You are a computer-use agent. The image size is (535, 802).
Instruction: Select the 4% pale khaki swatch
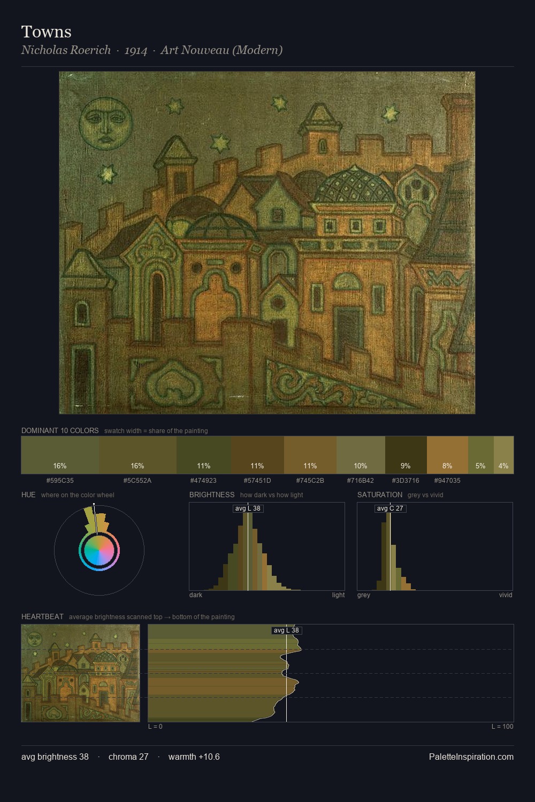[503, 455]
